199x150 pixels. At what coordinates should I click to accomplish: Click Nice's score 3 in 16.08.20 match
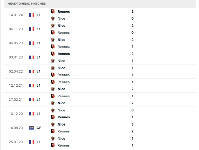[x=132, y=124]
